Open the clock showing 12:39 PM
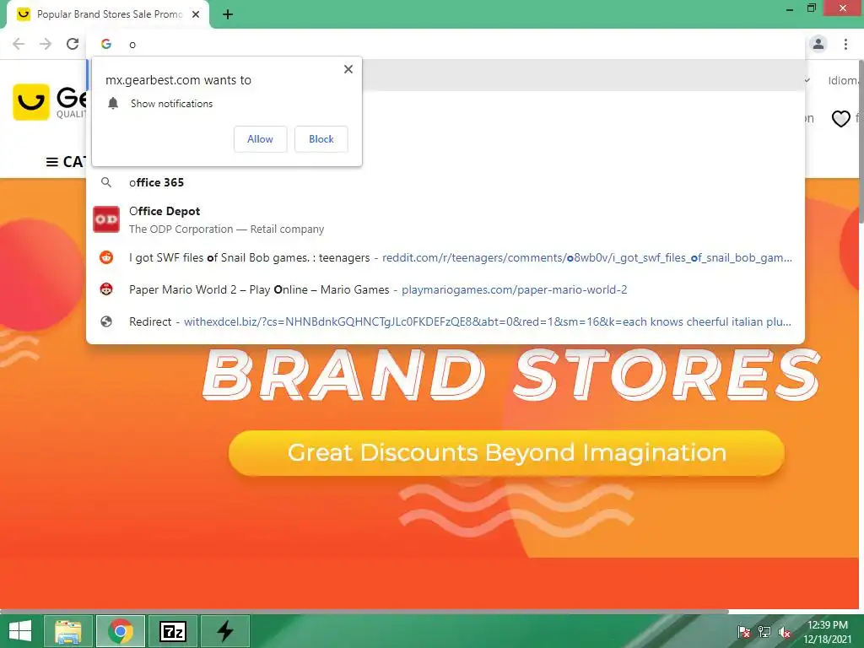864x648 pixels. point(828,631)
